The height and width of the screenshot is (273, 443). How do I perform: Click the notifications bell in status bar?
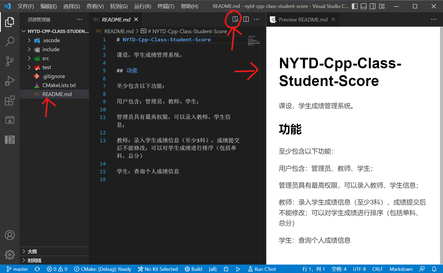point(434,269)
